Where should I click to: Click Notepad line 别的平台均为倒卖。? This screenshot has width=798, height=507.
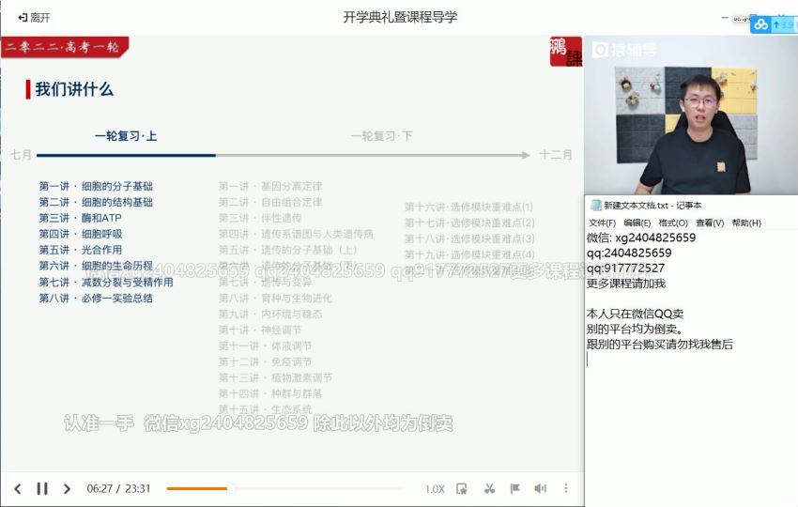click(635, 329)
